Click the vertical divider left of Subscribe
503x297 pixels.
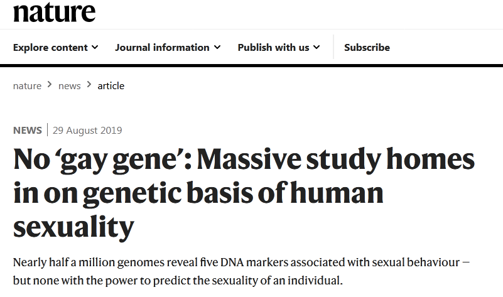[x=333, y=47]
